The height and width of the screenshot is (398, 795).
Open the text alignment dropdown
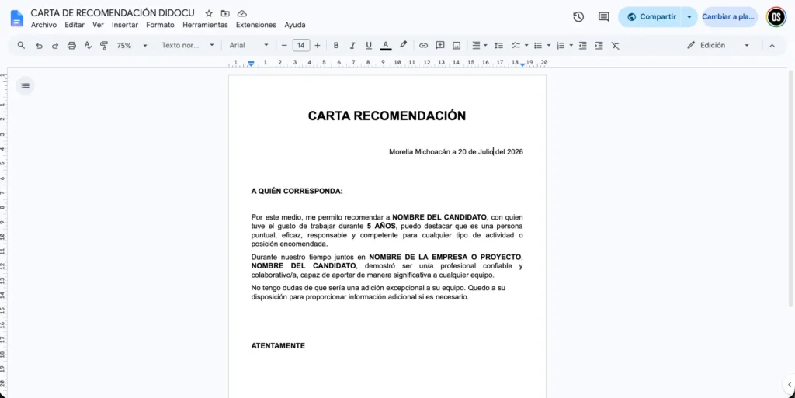[479, 46]
